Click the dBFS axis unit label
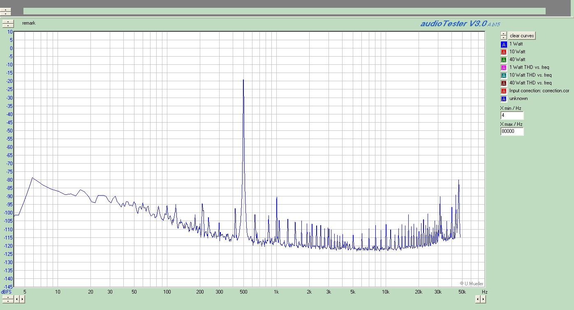Viewport: 574px width, 310px height. [x=7, y=292]
